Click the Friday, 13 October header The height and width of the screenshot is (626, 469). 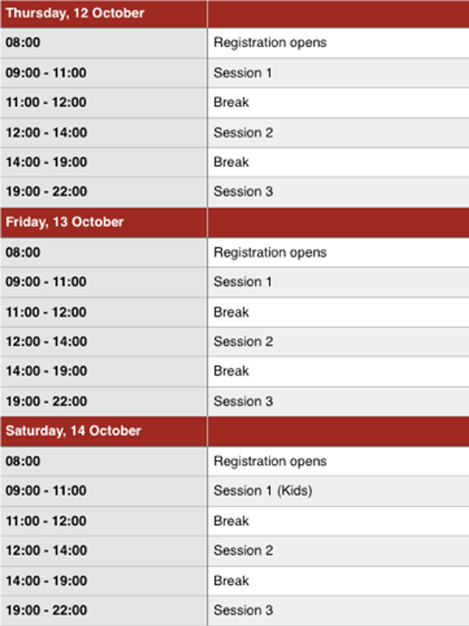65,222
